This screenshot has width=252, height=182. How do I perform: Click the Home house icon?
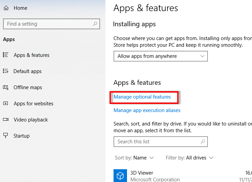point(6,8)
